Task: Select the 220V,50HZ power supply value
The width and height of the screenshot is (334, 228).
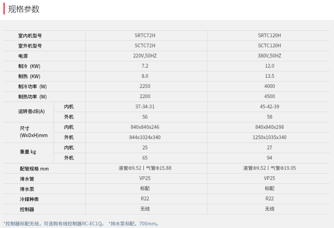Action: [145, 56]
